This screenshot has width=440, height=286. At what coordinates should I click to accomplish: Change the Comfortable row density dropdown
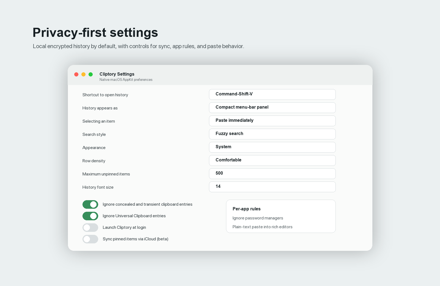(272, 160)
